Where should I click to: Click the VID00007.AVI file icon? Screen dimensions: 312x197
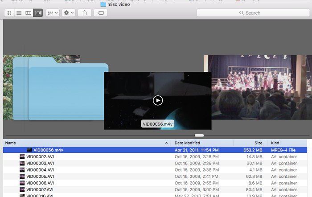point(22,189)
